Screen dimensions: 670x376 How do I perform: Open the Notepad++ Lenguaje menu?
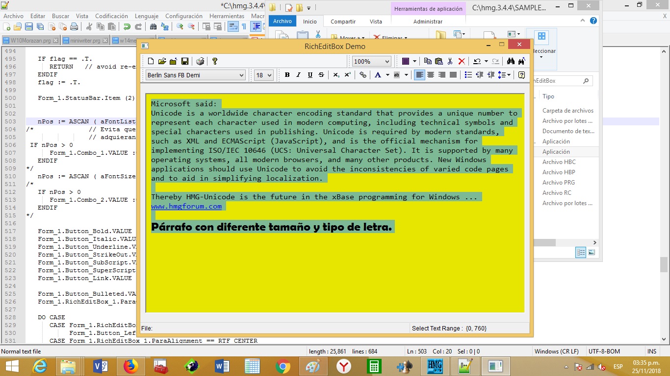[147, 16]
